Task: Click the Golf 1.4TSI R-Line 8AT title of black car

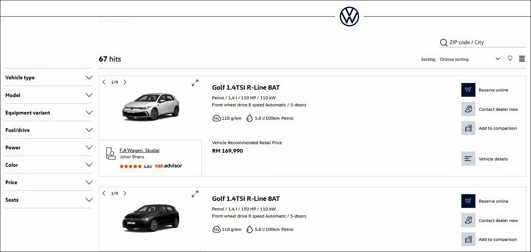Action: (246, 199)
